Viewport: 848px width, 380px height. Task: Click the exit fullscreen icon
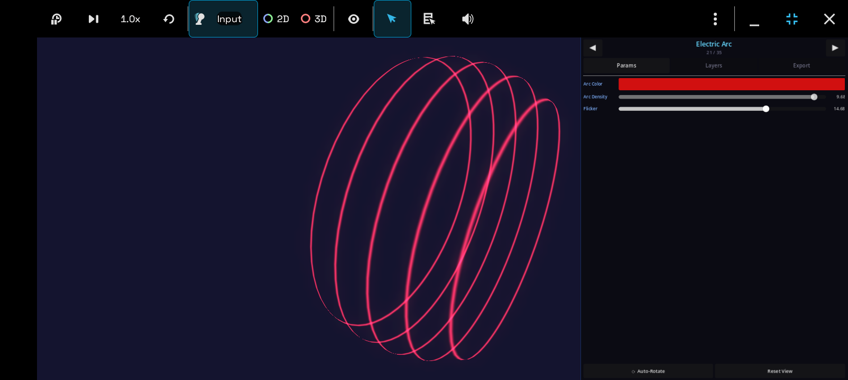tap(792, 19)
